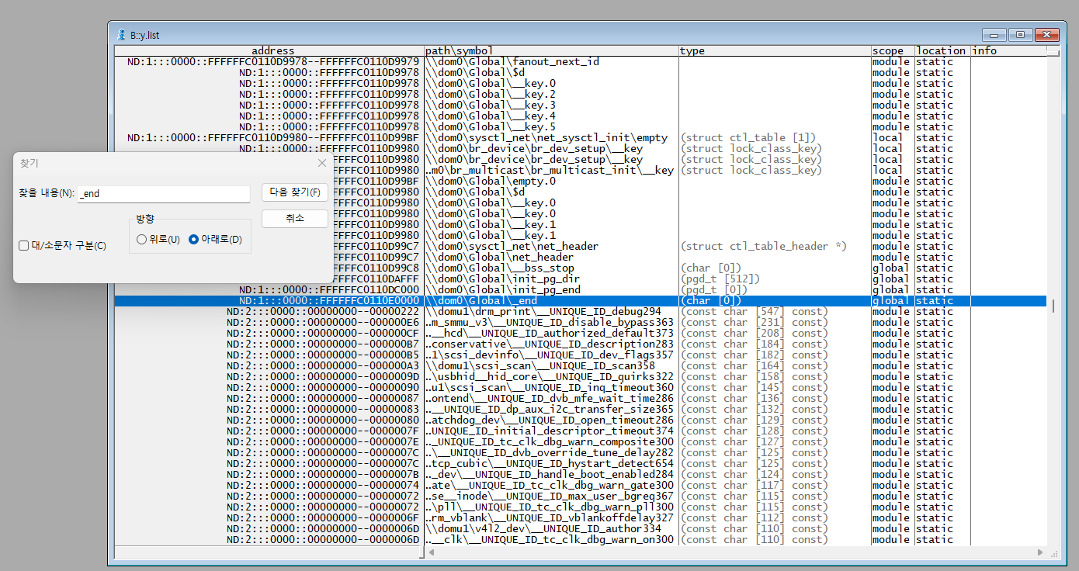Click the Find Next (다음 찾기) button
This screenshot has width=1079, height=571.
(x=294, y=192)
